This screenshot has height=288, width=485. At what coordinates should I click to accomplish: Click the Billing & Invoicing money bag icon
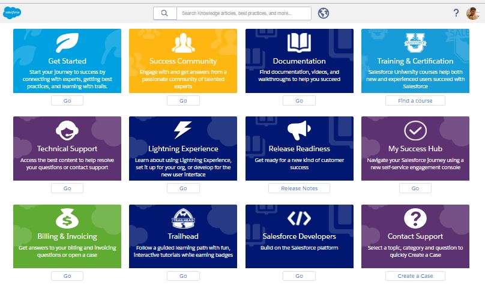tap(67, 218)
